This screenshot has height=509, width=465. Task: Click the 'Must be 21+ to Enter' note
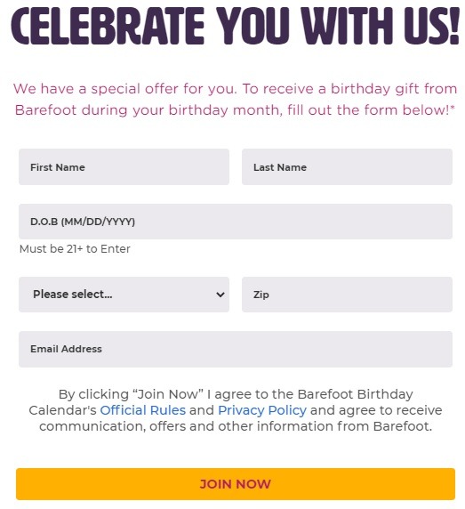pos(75,249)
